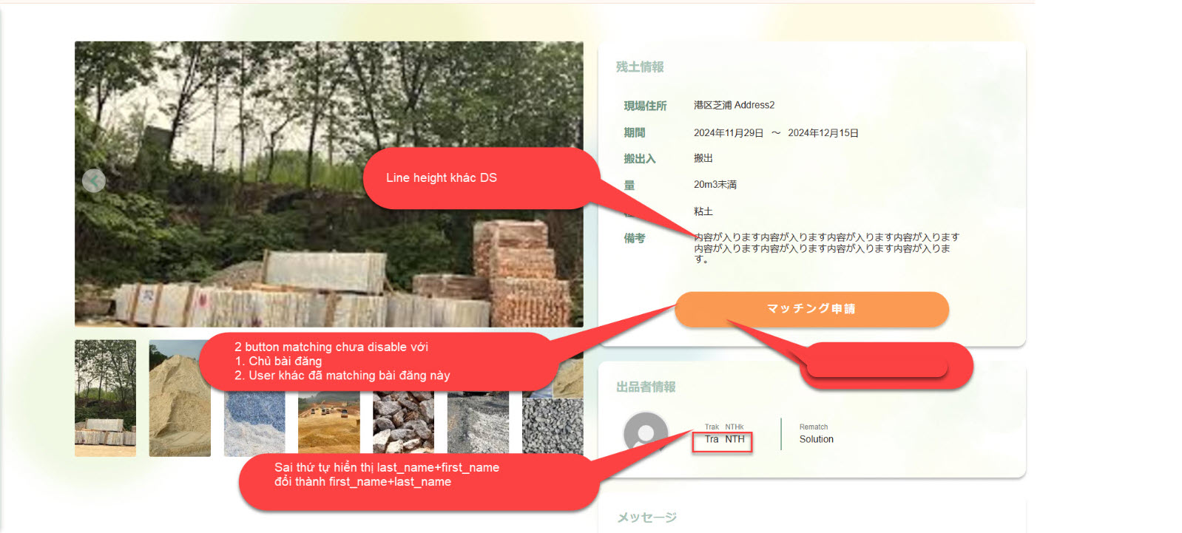This screenshot has width=1182, height=533.
Task: Choose the last crushed gravel thumbnail
Action: (553, 425)
